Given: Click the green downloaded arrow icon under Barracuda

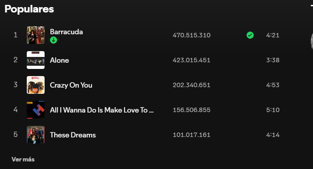Looking at the screenshot, I should click(x=54, y=40).
